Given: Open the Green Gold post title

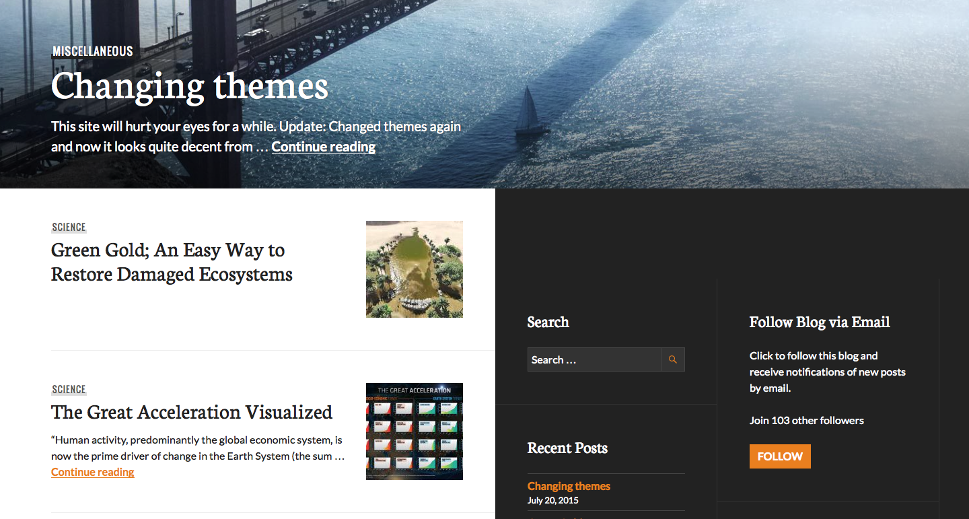Looking at the screenshot, I should (x=172, y=262).
